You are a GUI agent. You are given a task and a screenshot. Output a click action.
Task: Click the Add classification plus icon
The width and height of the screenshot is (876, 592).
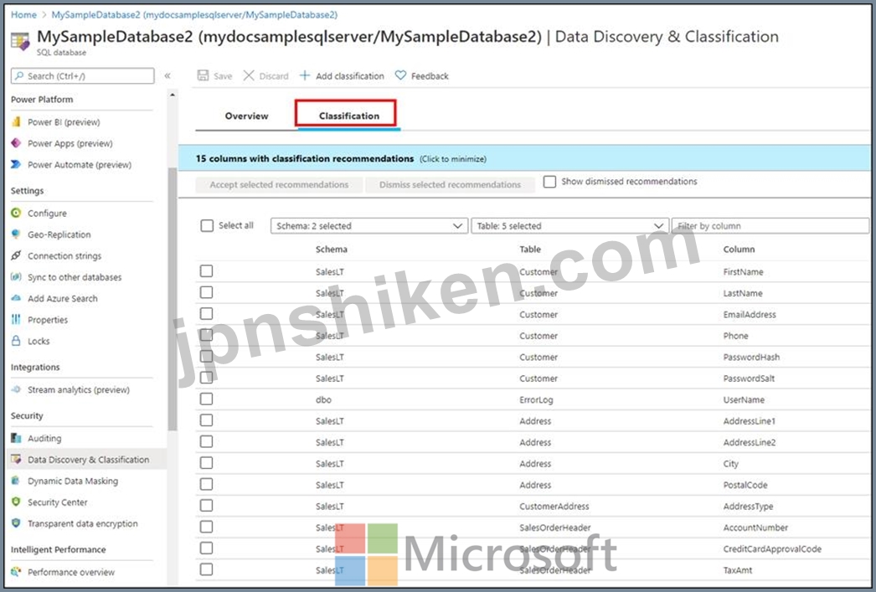pyautogui.click(x=305, y=75)
